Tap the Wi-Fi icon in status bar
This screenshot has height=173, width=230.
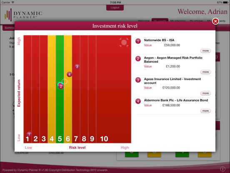pyautogui.click(x=13, y=3)
